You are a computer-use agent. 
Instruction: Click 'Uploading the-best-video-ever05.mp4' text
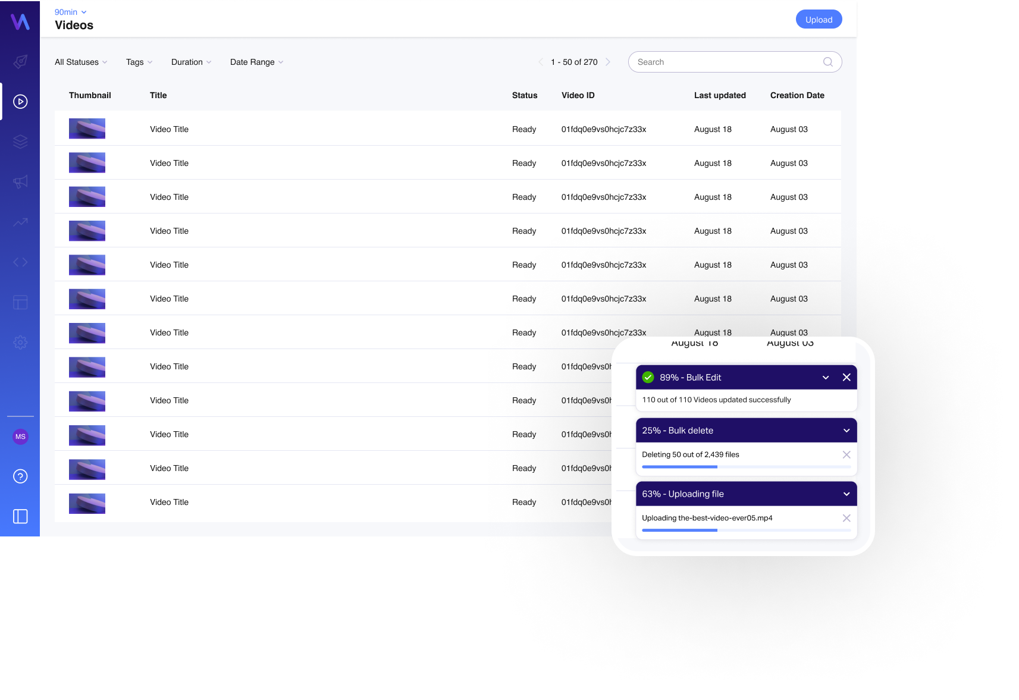707,518
